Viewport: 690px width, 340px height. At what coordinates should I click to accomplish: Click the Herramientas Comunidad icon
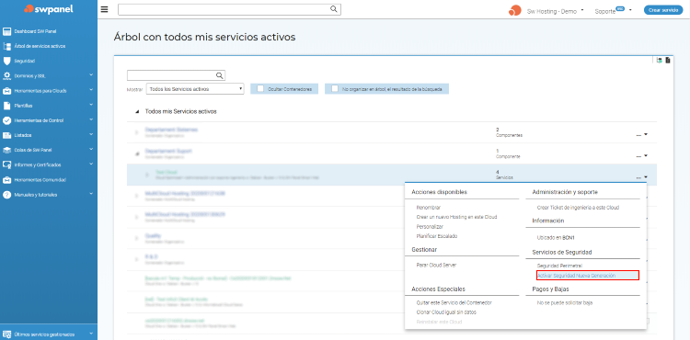tap(6, 180)
